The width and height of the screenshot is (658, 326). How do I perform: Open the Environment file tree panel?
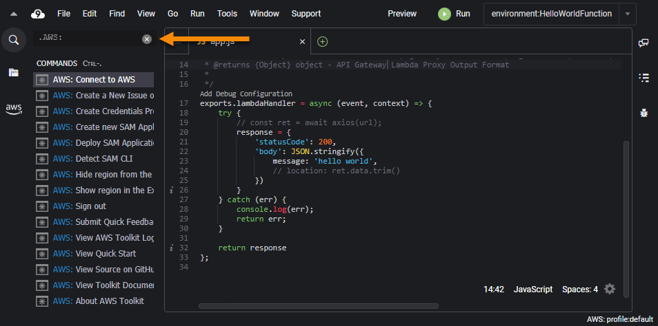coord(14,73)
